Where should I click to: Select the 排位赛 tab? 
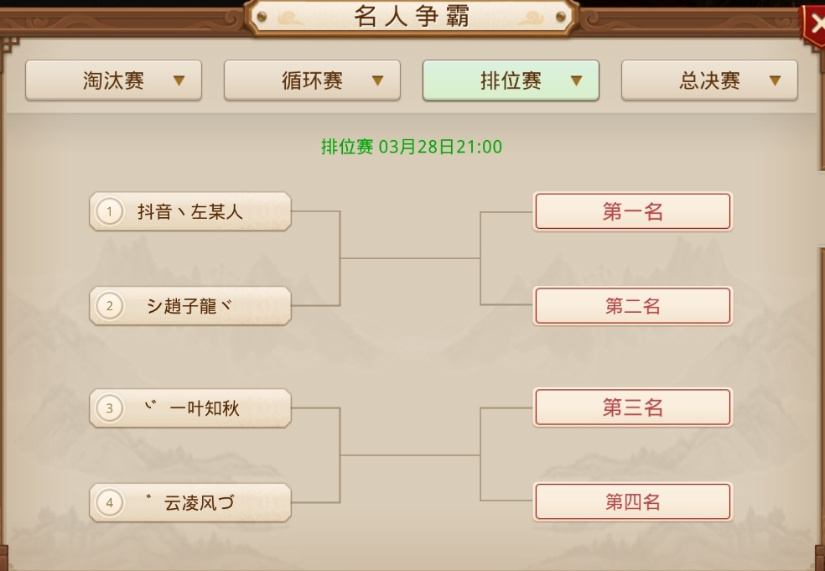[511, 80]
